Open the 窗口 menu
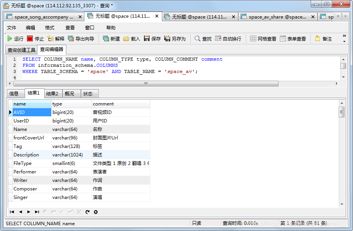353x231 pixels. coord(90,28)
